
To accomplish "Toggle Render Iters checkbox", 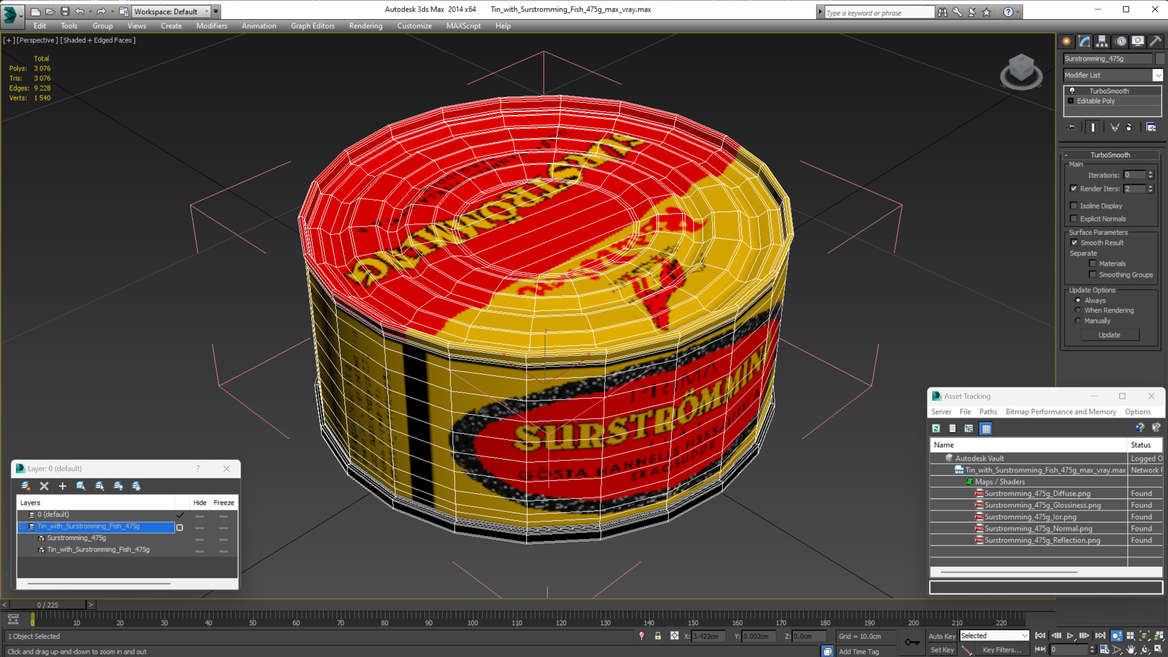I will point(1074,188).
